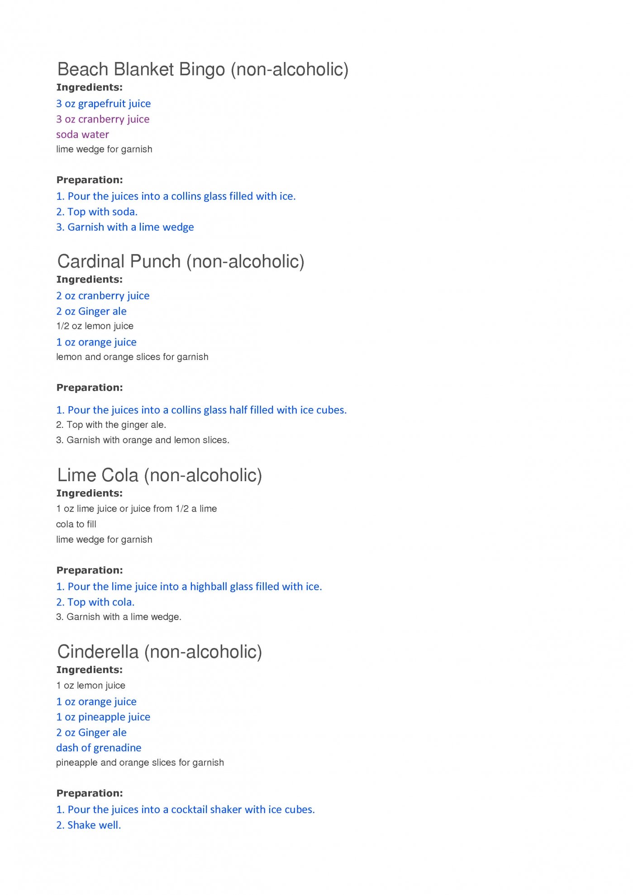Screen dimensions: 633x895
Task: Click the 'Lime Cola (non-alcoholic)' heading
Action: [160, 475]
